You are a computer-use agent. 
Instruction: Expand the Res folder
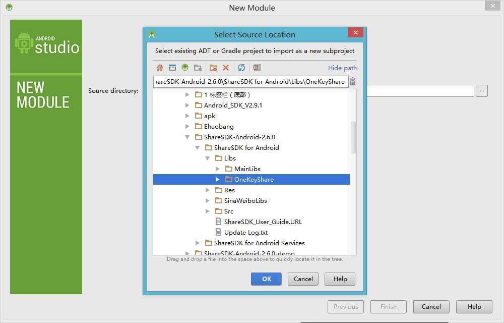207,190
